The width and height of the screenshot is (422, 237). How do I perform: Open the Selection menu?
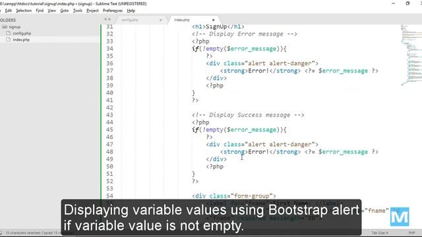point(24,11)
